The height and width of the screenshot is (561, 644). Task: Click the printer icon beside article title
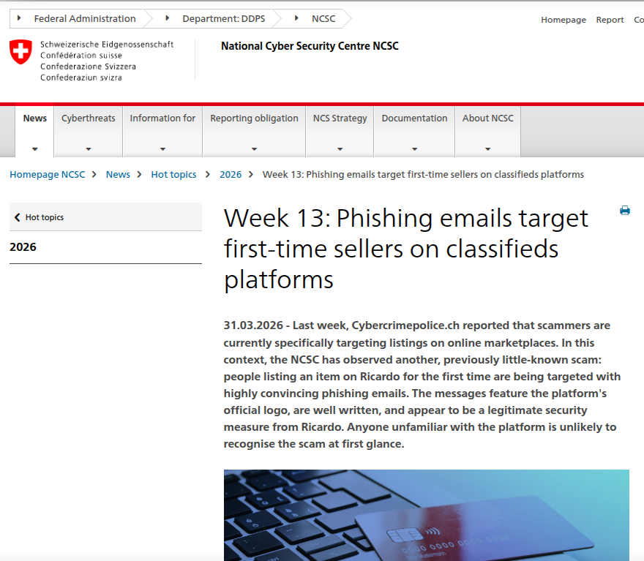click(x=625, y=211)
